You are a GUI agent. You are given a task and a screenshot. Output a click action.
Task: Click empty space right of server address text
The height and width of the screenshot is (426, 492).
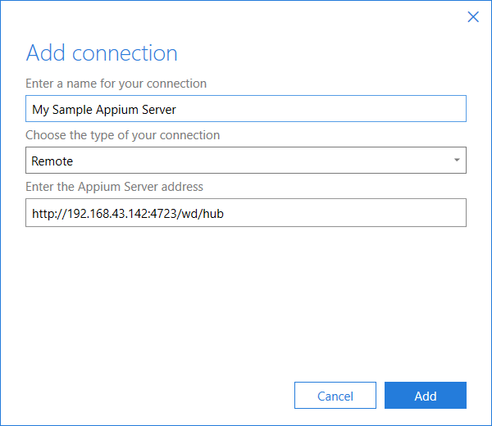click(x=345, y=212)
